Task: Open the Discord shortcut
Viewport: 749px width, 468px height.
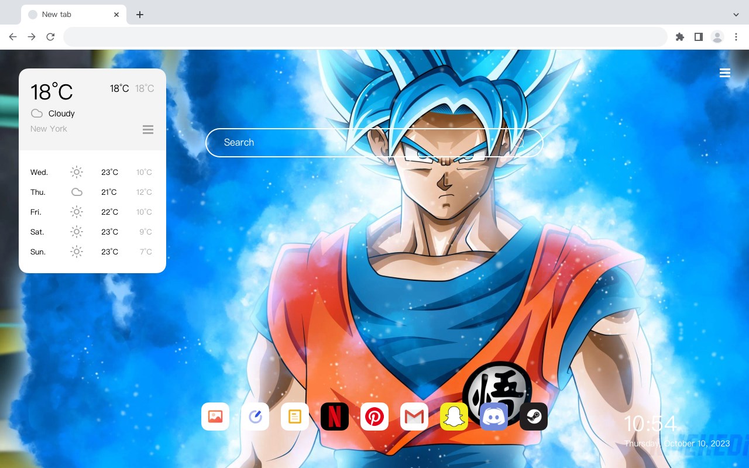Action: (494, 417)
